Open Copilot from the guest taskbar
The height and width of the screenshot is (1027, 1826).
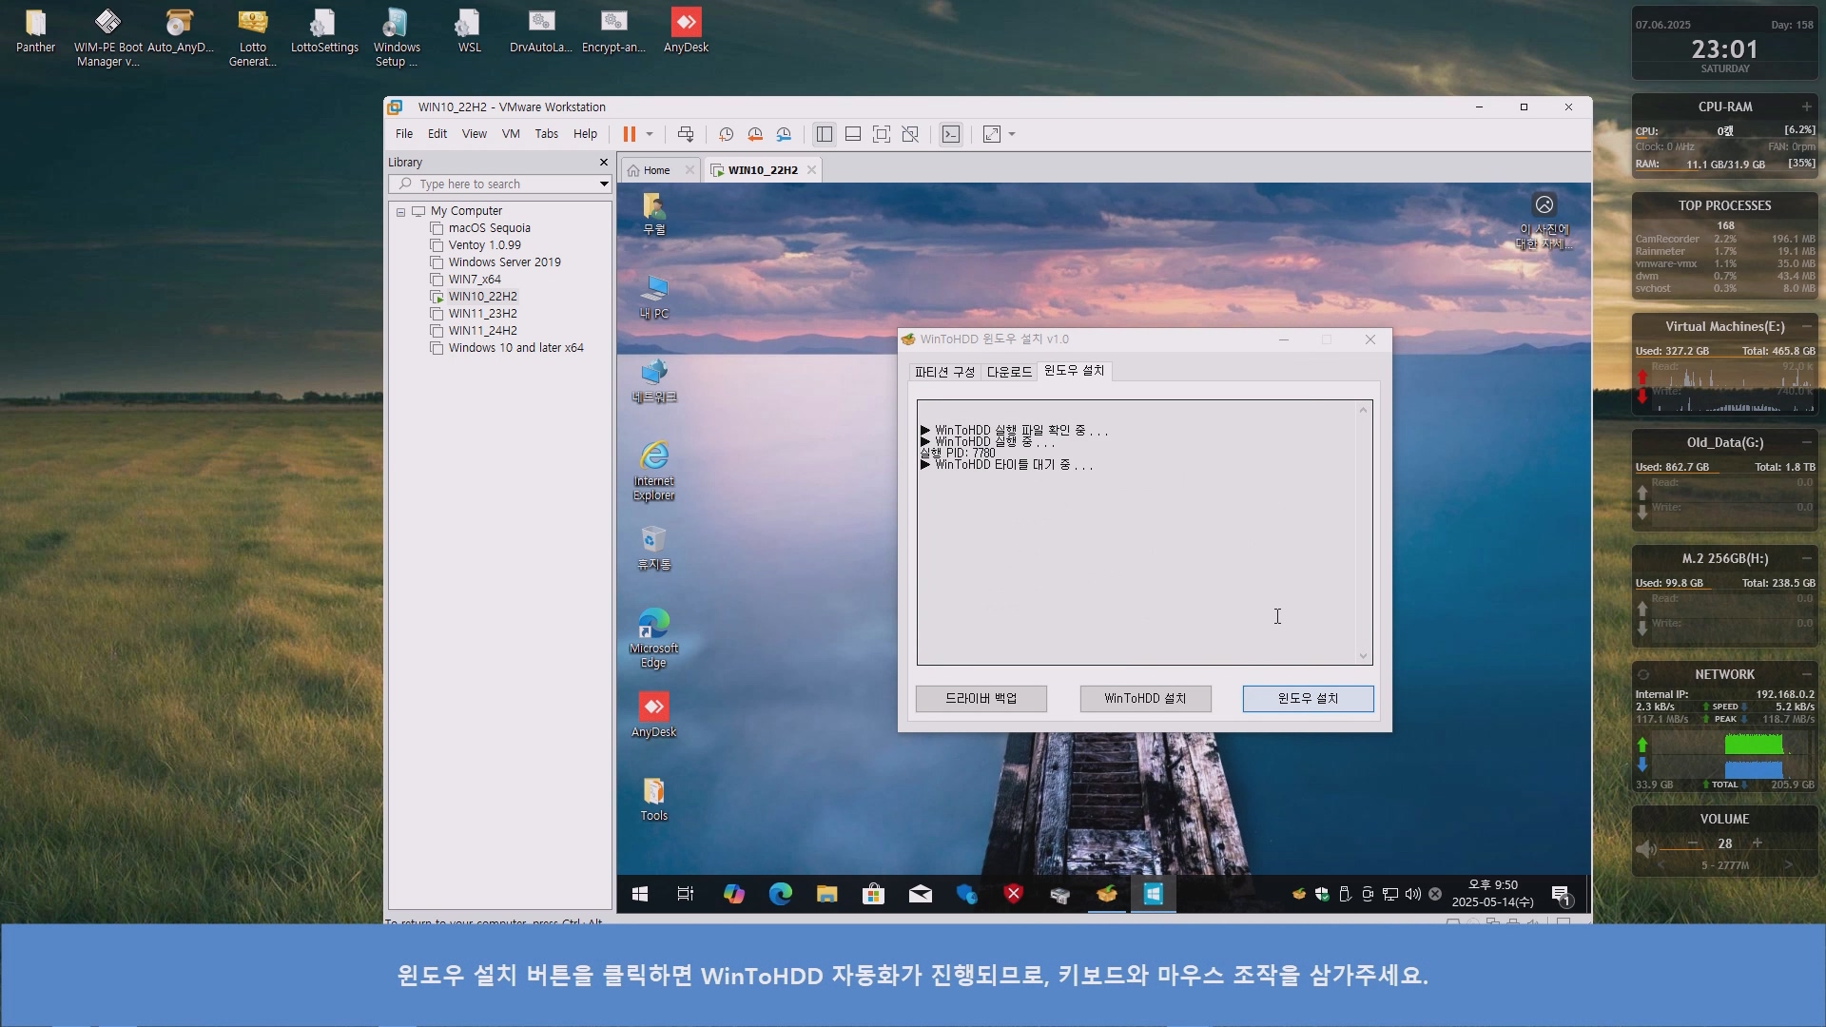(733, 895)
